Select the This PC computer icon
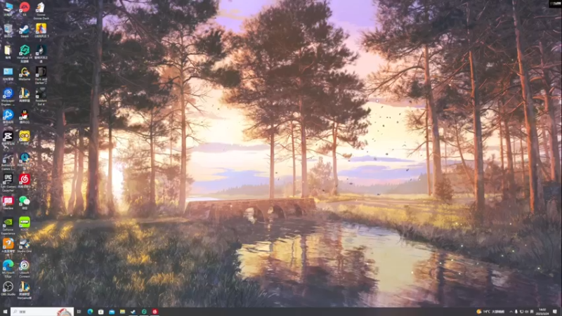This screenshot has width=562, height=316. tap(8, 8)
